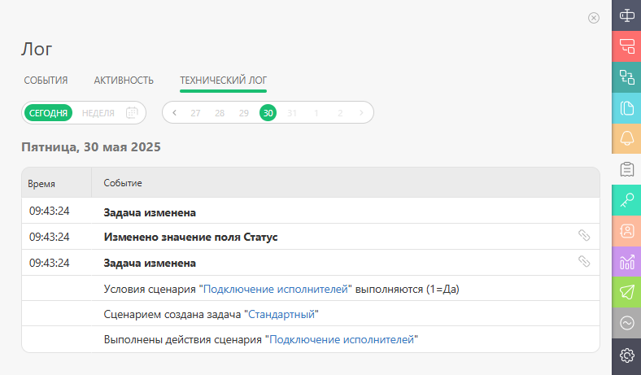This screenshot has width=641, height=375.
Task: Select the clipboard log sidebar icon
Action: [626, 169]
